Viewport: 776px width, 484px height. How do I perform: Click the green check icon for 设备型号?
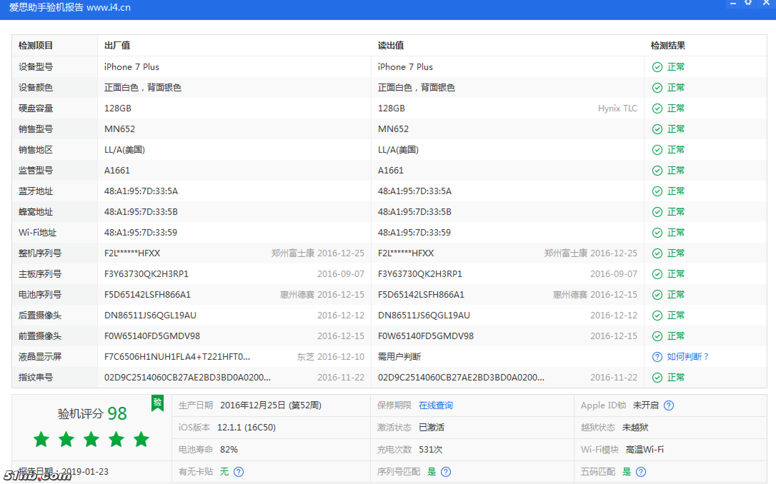tap(657, 67)
